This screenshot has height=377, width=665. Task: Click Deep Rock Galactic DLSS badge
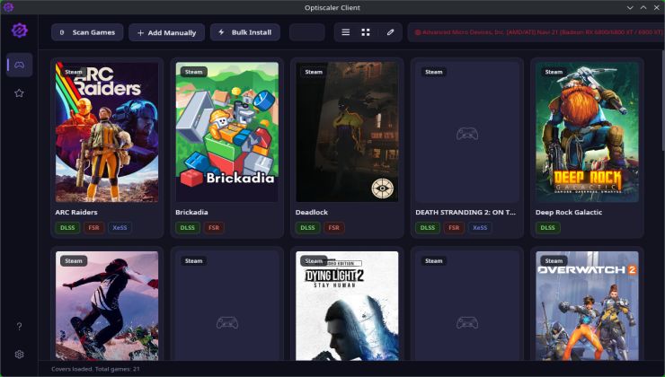pyautogui.click(x=547, y=227)
